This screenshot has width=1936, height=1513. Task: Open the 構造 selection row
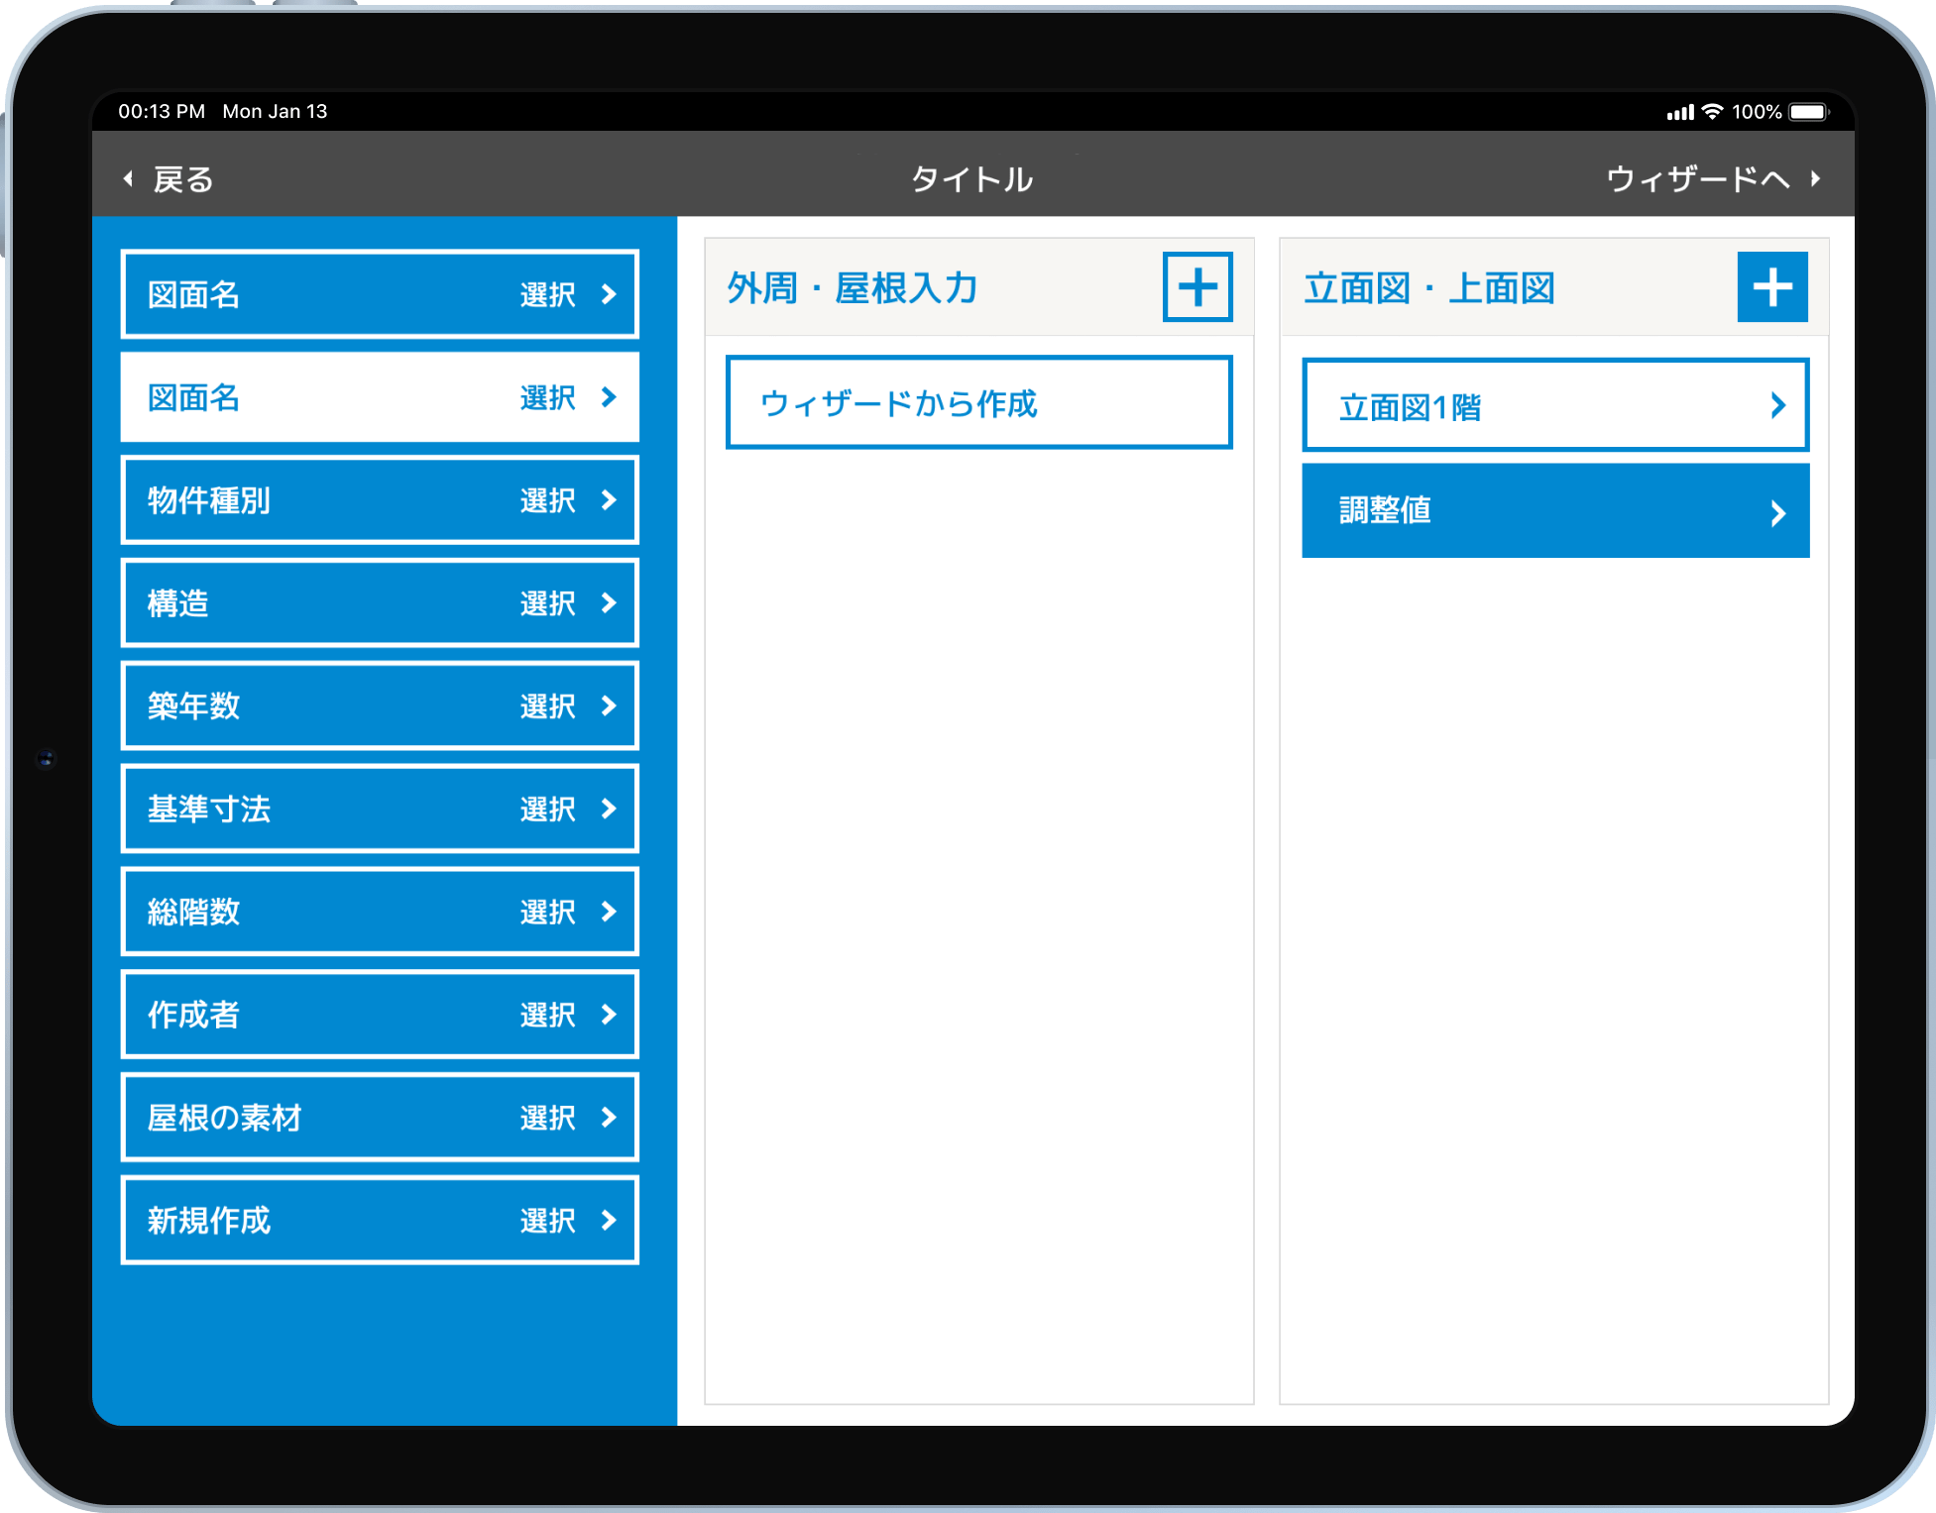click(x=380, y=603)
